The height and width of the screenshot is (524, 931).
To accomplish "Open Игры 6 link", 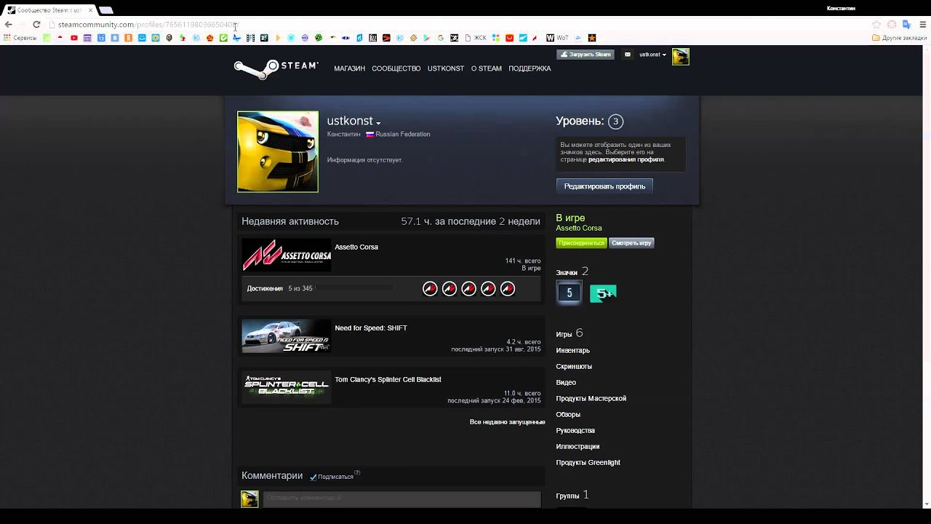I will tap(570, 333).
